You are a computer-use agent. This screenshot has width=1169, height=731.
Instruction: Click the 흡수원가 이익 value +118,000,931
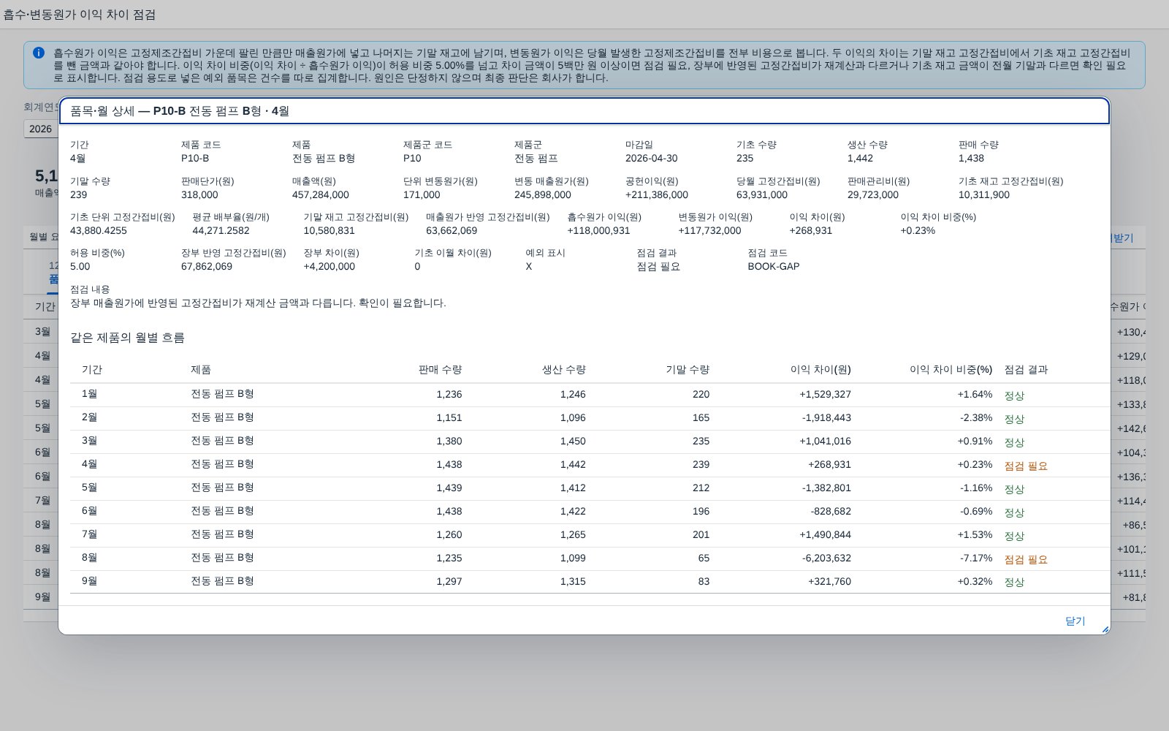[x=598, y=231]
